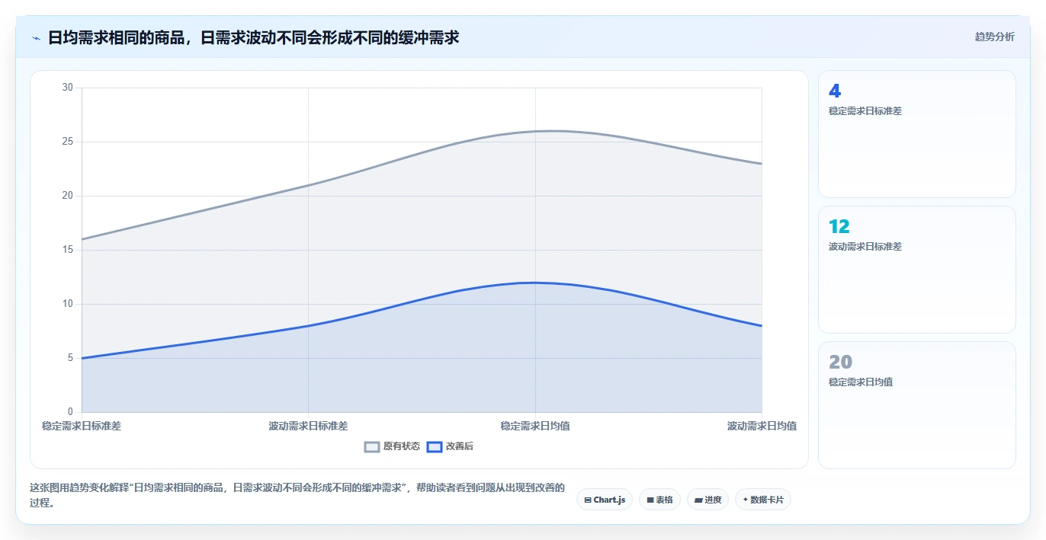The width and height of the screenshot is (1046, 540).
Task: Click the 数据卡片 sparkle icon
Action: [746, 500]
